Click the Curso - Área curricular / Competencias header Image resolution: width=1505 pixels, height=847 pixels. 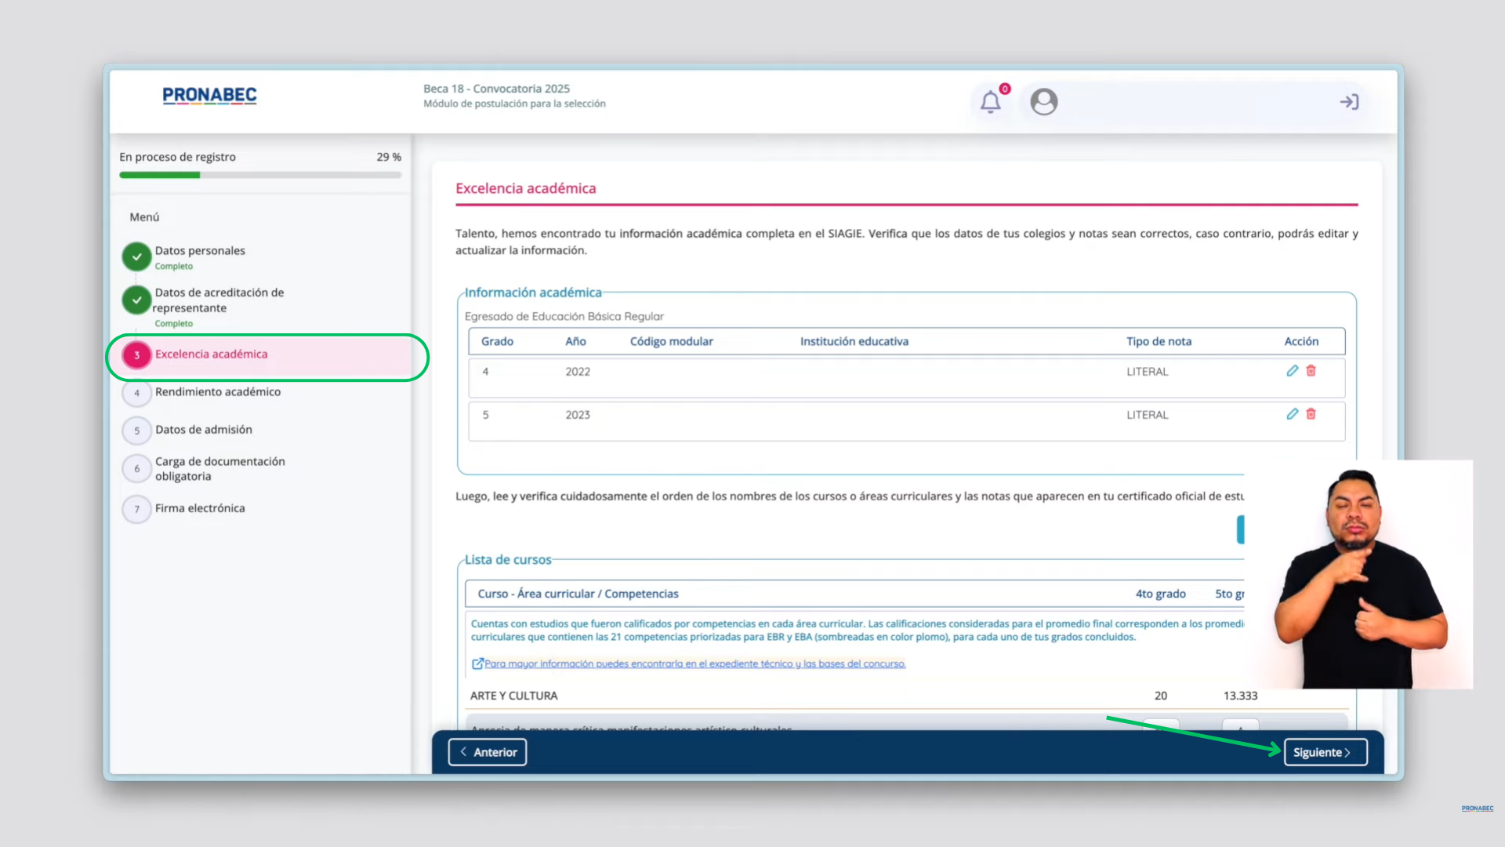point(578,594)
